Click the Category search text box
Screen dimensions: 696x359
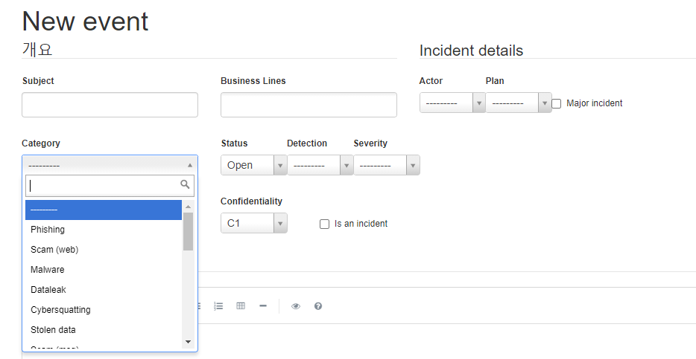pyautogui.click(x=110, y=186)
